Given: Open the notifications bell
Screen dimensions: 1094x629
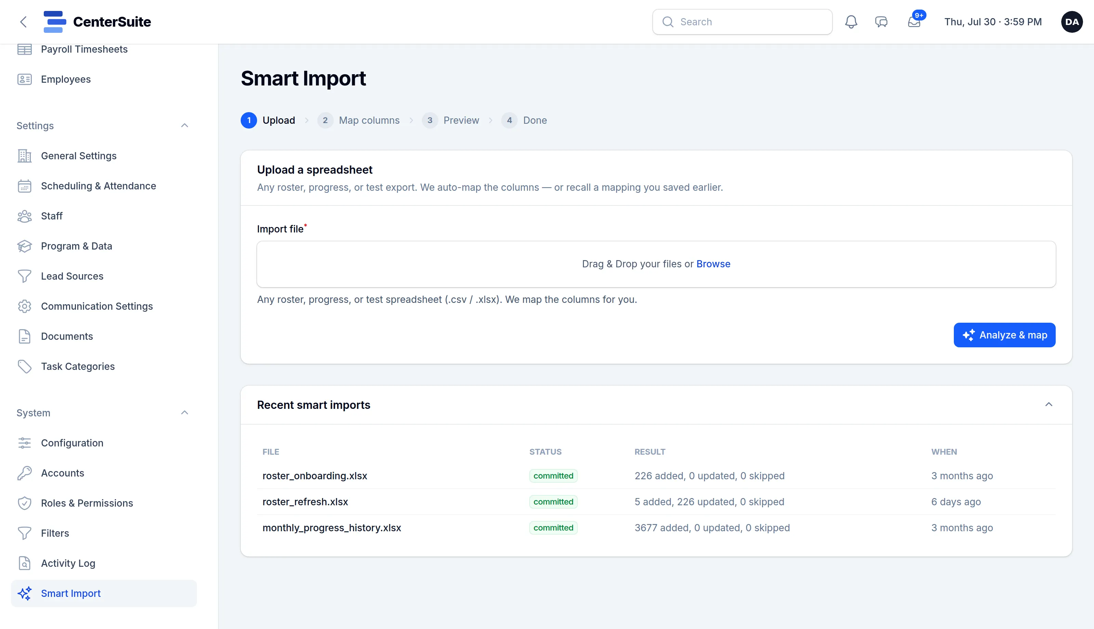Looking at the screenshot, I should (x=851, y=22).
